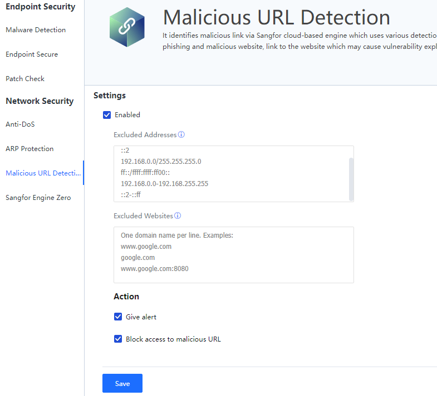This screenshot has height=396, width=437.
Task: Click info icon beside Excluded Addresses
Action: click(x=181, y=134)
